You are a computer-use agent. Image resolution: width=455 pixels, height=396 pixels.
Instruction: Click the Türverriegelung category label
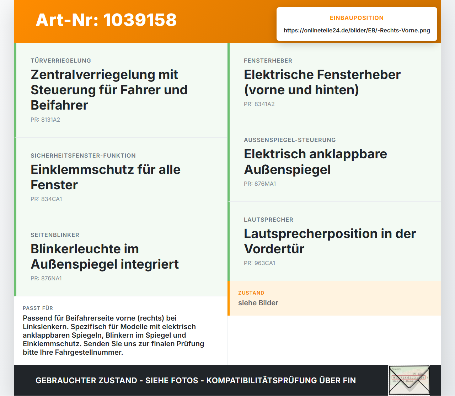click(x=61, y=60)
